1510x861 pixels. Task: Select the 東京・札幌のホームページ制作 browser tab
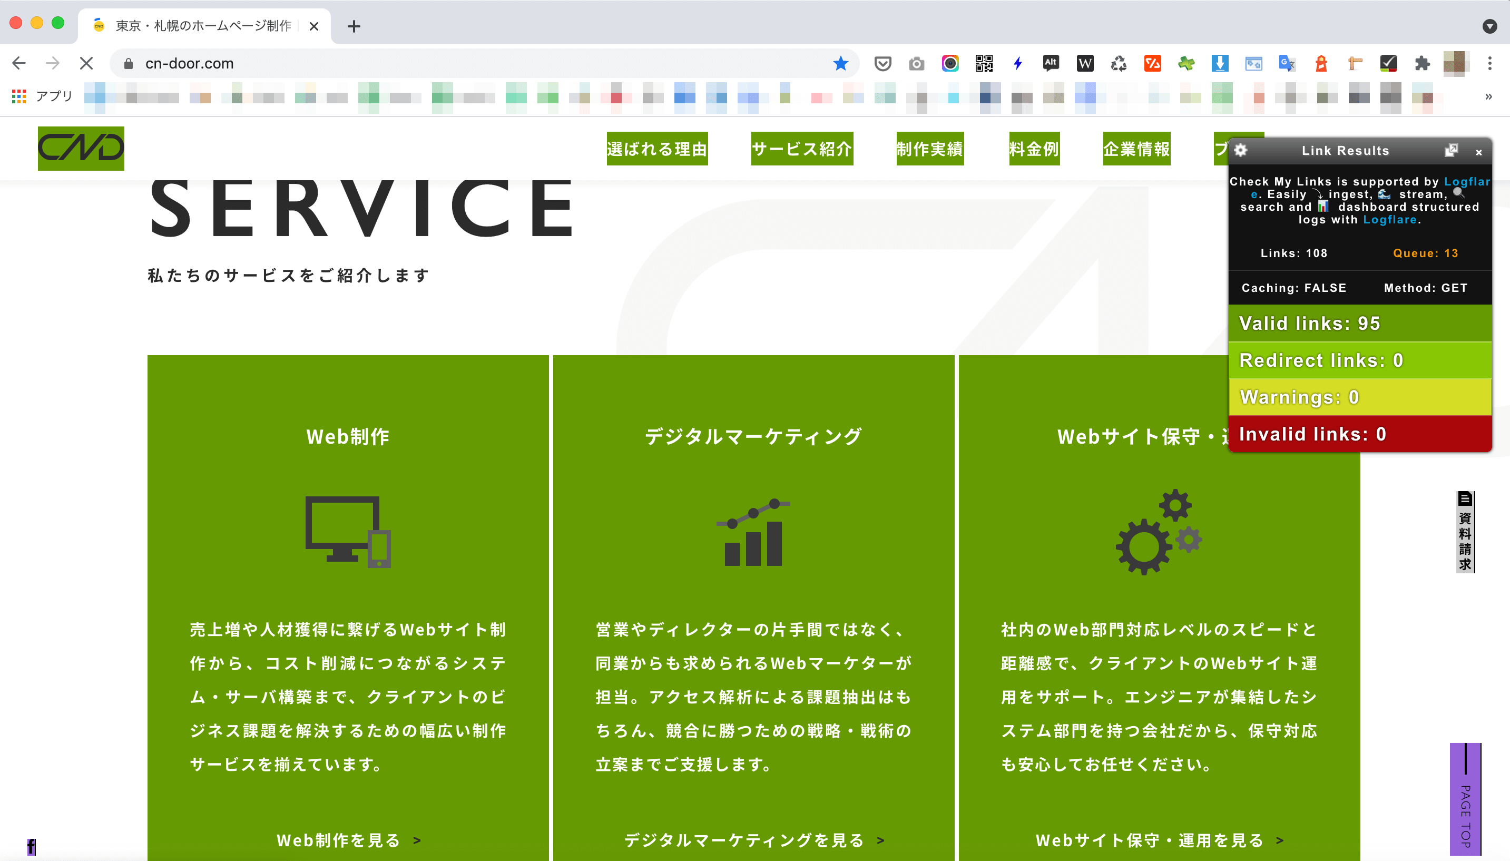[x=204, y=26]
